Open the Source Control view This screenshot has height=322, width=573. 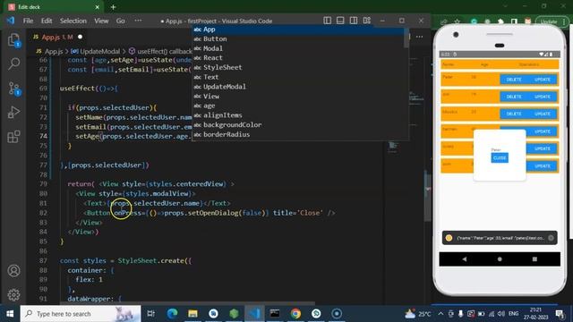(x=14, y=89)
